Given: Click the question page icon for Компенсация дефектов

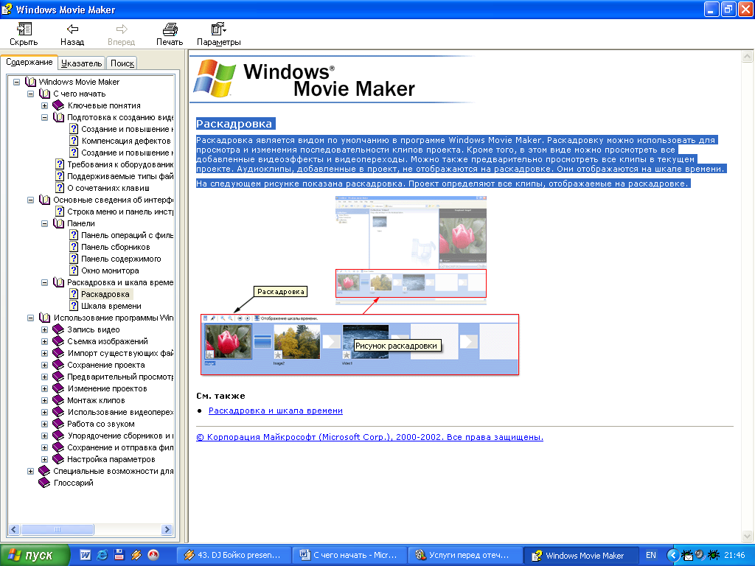Looking at the screenshot, I should click(x=74, y=141).
